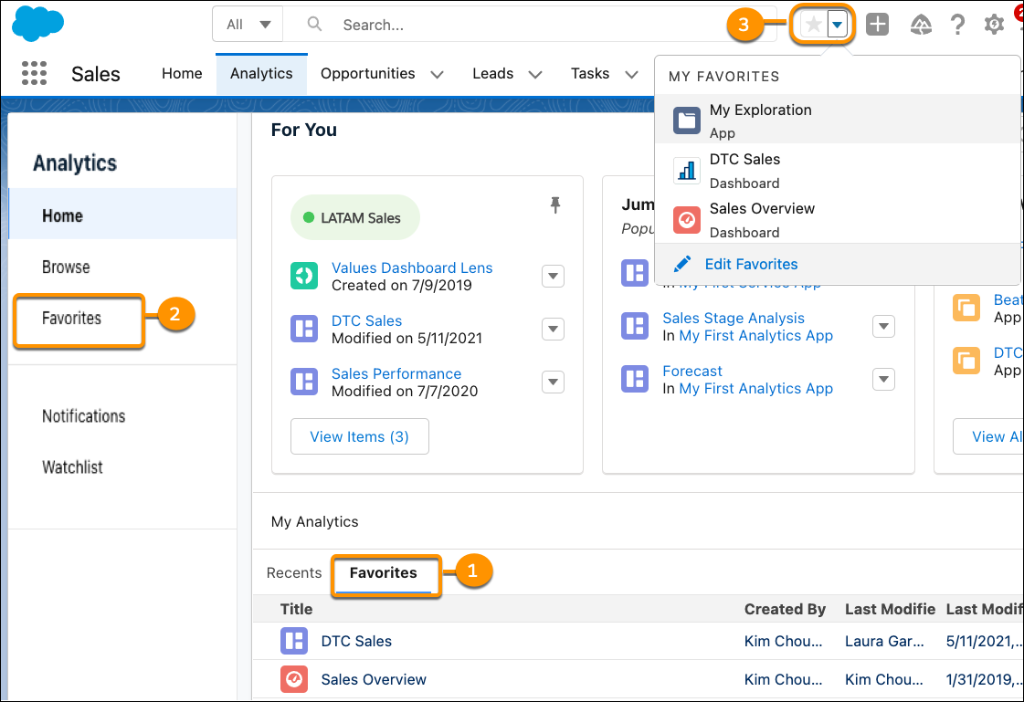Select Sales Overview Dashboard in My Favorites

pos(838,220)
